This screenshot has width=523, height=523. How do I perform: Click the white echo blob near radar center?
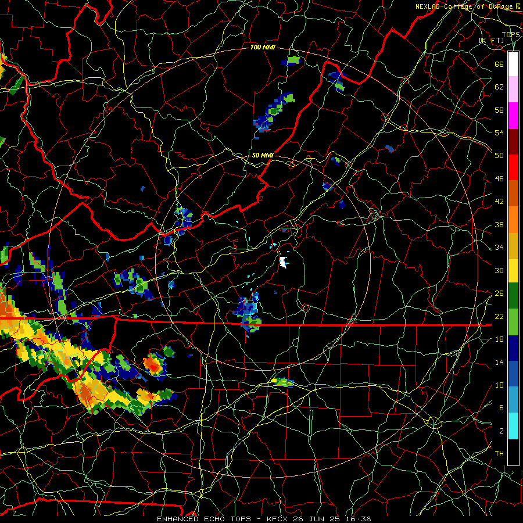click(x=284, y=262)
